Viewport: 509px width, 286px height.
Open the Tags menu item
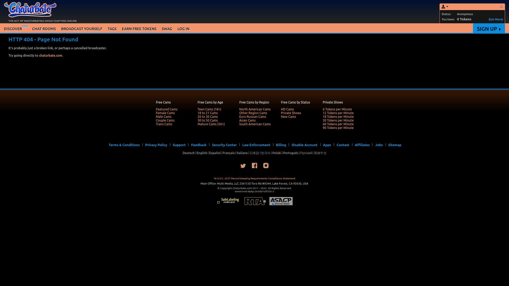click(112, 29)
